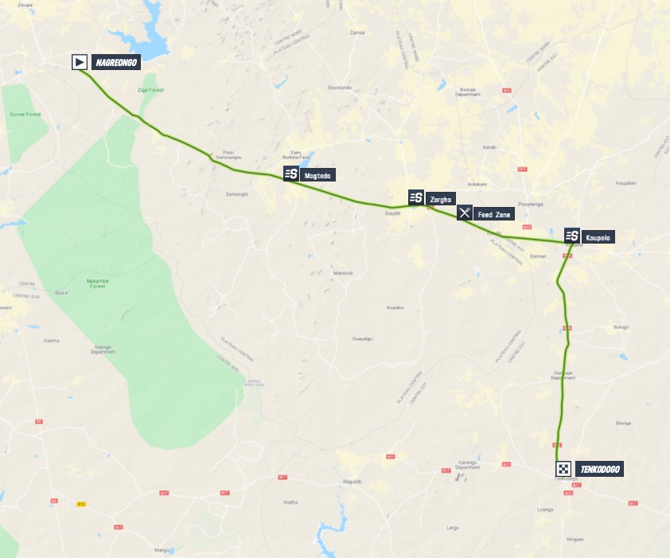
Task: Select the Mogtedo sprint icon
Action: [291, 174]
